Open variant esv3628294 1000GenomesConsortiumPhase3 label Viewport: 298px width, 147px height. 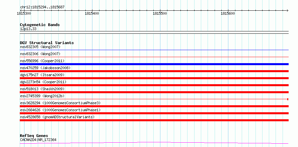click(60, 103)
